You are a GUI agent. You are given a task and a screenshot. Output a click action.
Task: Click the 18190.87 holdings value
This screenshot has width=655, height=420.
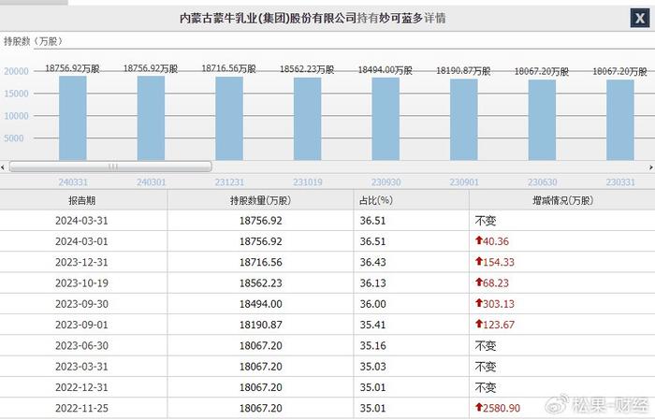click(x=261, y=325)
